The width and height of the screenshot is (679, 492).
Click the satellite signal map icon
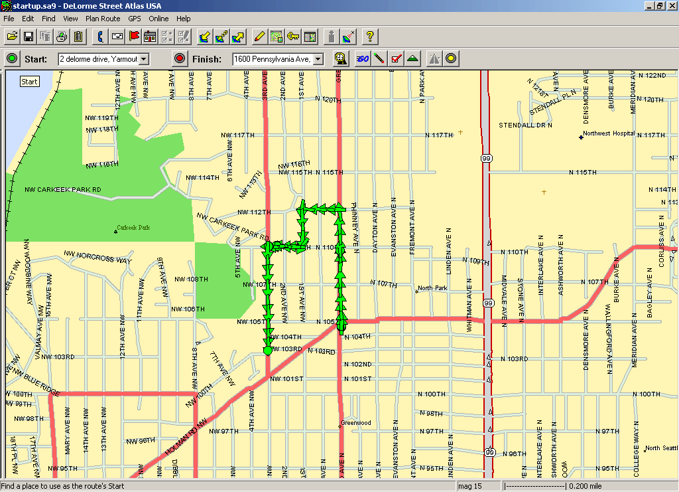click(x=348, y=37)
